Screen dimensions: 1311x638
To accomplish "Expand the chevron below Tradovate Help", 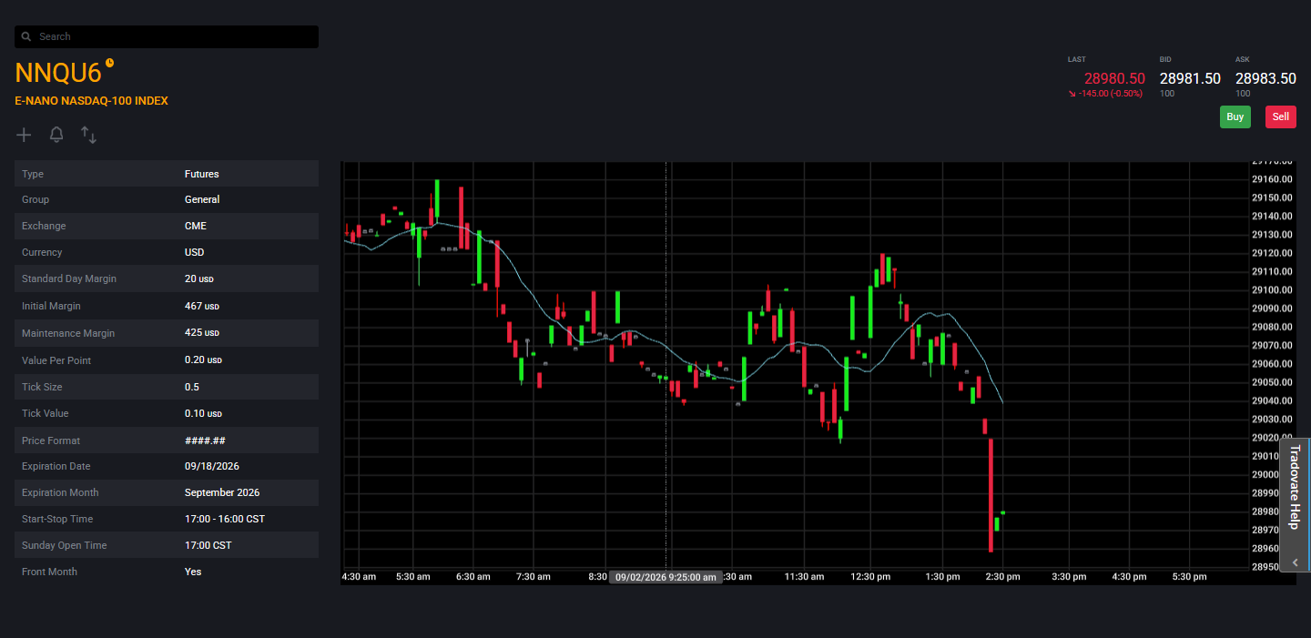I will [x=1295, y=562].
